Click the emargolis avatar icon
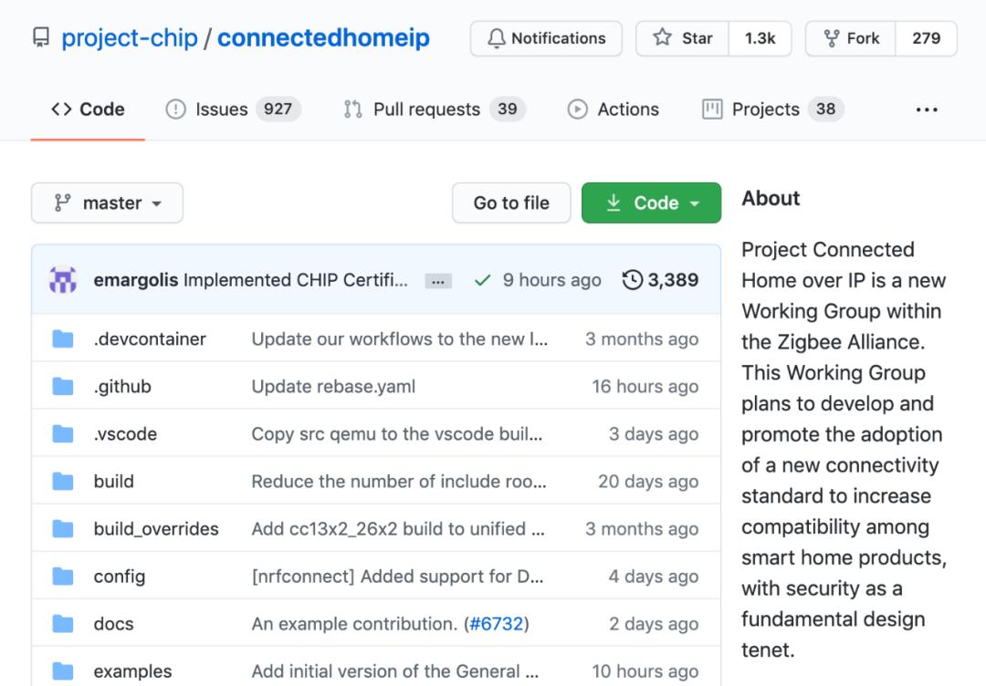986x686 pixels. pyautogui.click(x=63, y=280)
